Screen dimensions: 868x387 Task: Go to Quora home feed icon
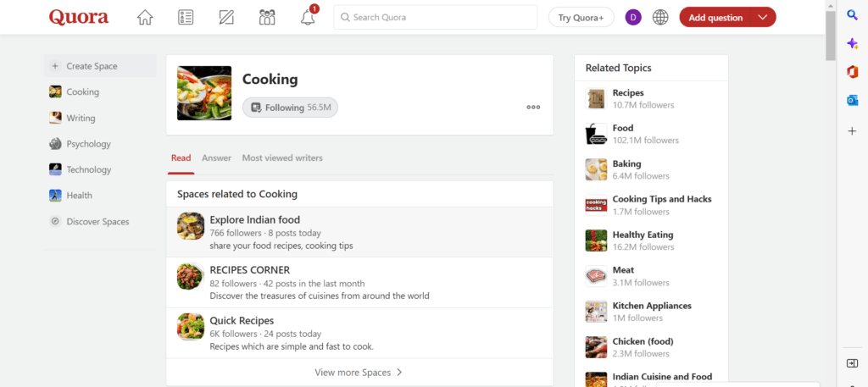(x=145, y=17)
